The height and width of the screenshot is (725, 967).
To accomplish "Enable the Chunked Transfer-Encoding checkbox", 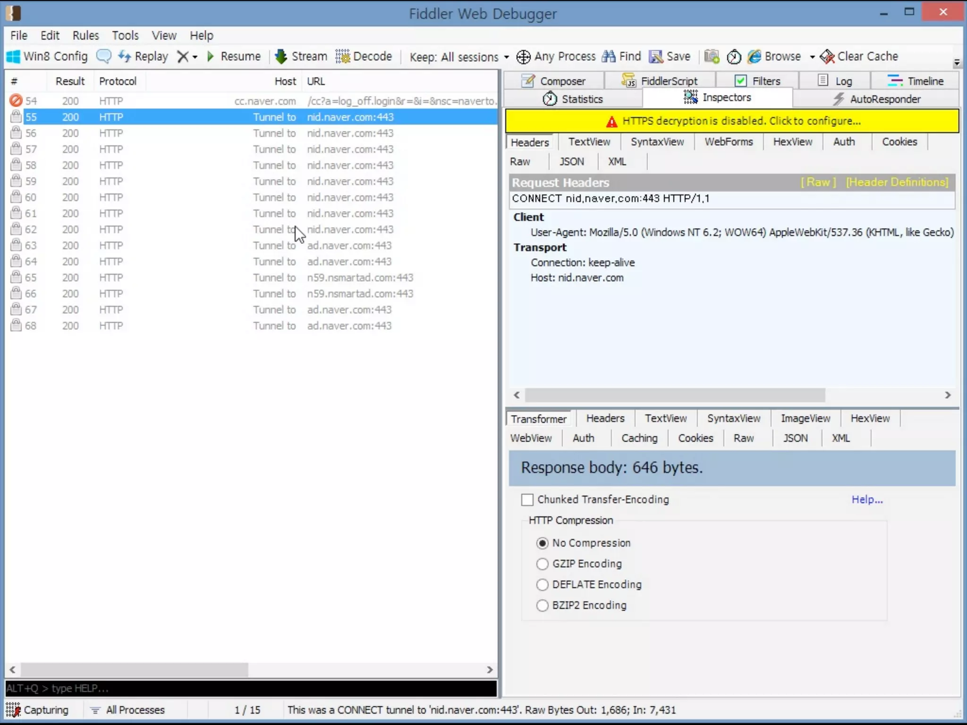I will click(x=527, y=500).
